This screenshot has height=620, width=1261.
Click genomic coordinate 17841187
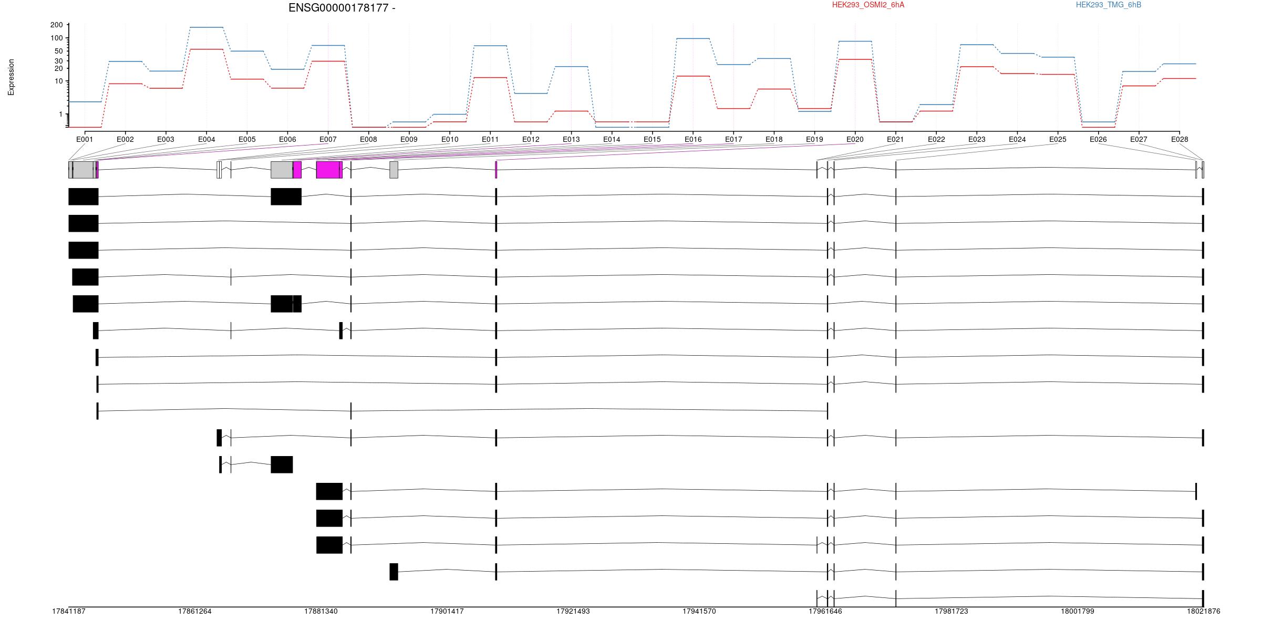(69, 611)
